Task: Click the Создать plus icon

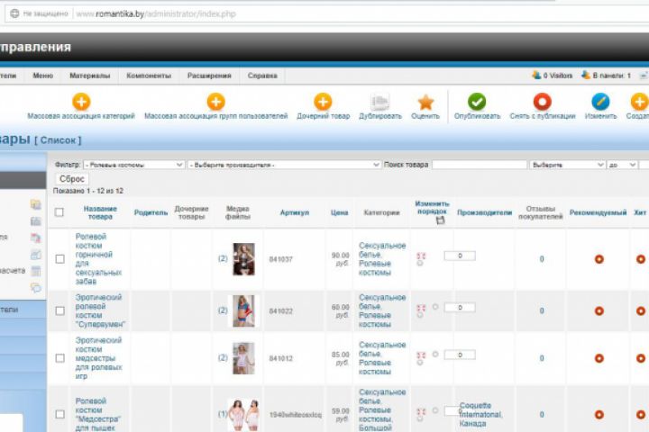Action: (x=639, y=102)
